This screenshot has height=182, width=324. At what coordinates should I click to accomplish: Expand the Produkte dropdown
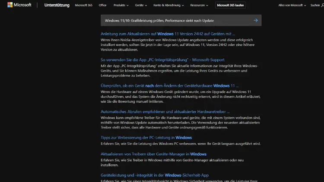121,5
